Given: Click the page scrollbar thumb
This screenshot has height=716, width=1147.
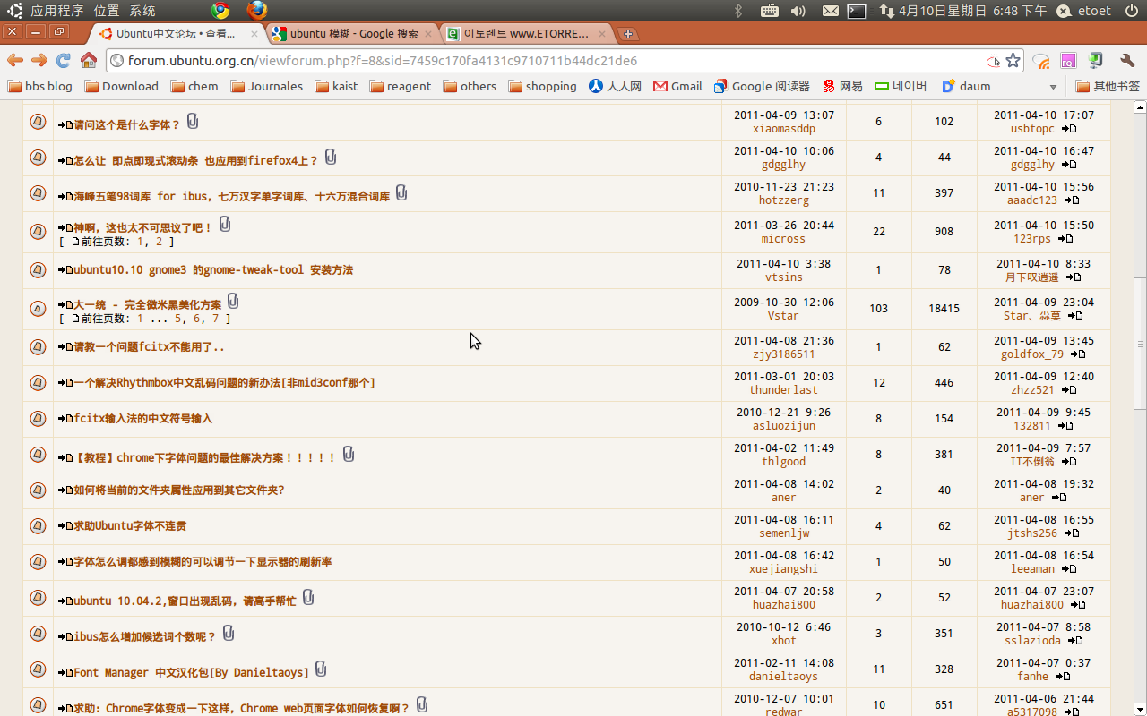Looking at the screenshot, I should pos(1140,344).
